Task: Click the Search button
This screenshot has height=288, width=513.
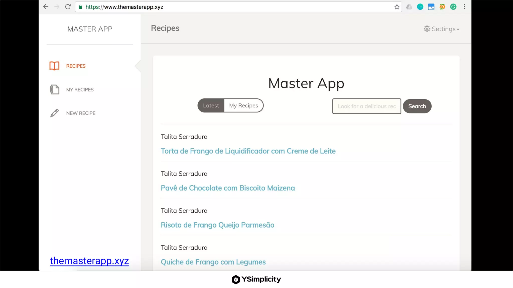Action: [x=417, y=106]
